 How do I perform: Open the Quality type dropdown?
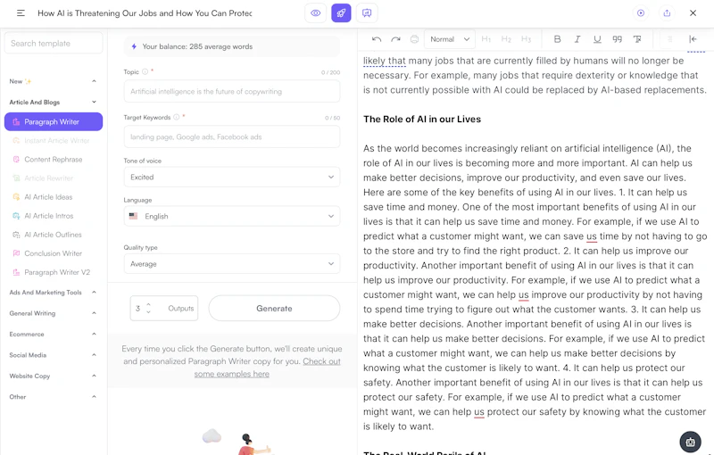coord(231,264)
